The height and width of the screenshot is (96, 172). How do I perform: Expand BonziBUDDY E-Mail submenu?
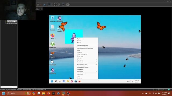[x=86, y=65]
